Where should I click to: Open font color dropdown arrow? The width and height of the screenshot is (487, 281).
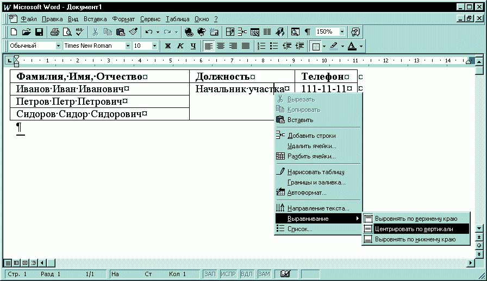(361, 46)
